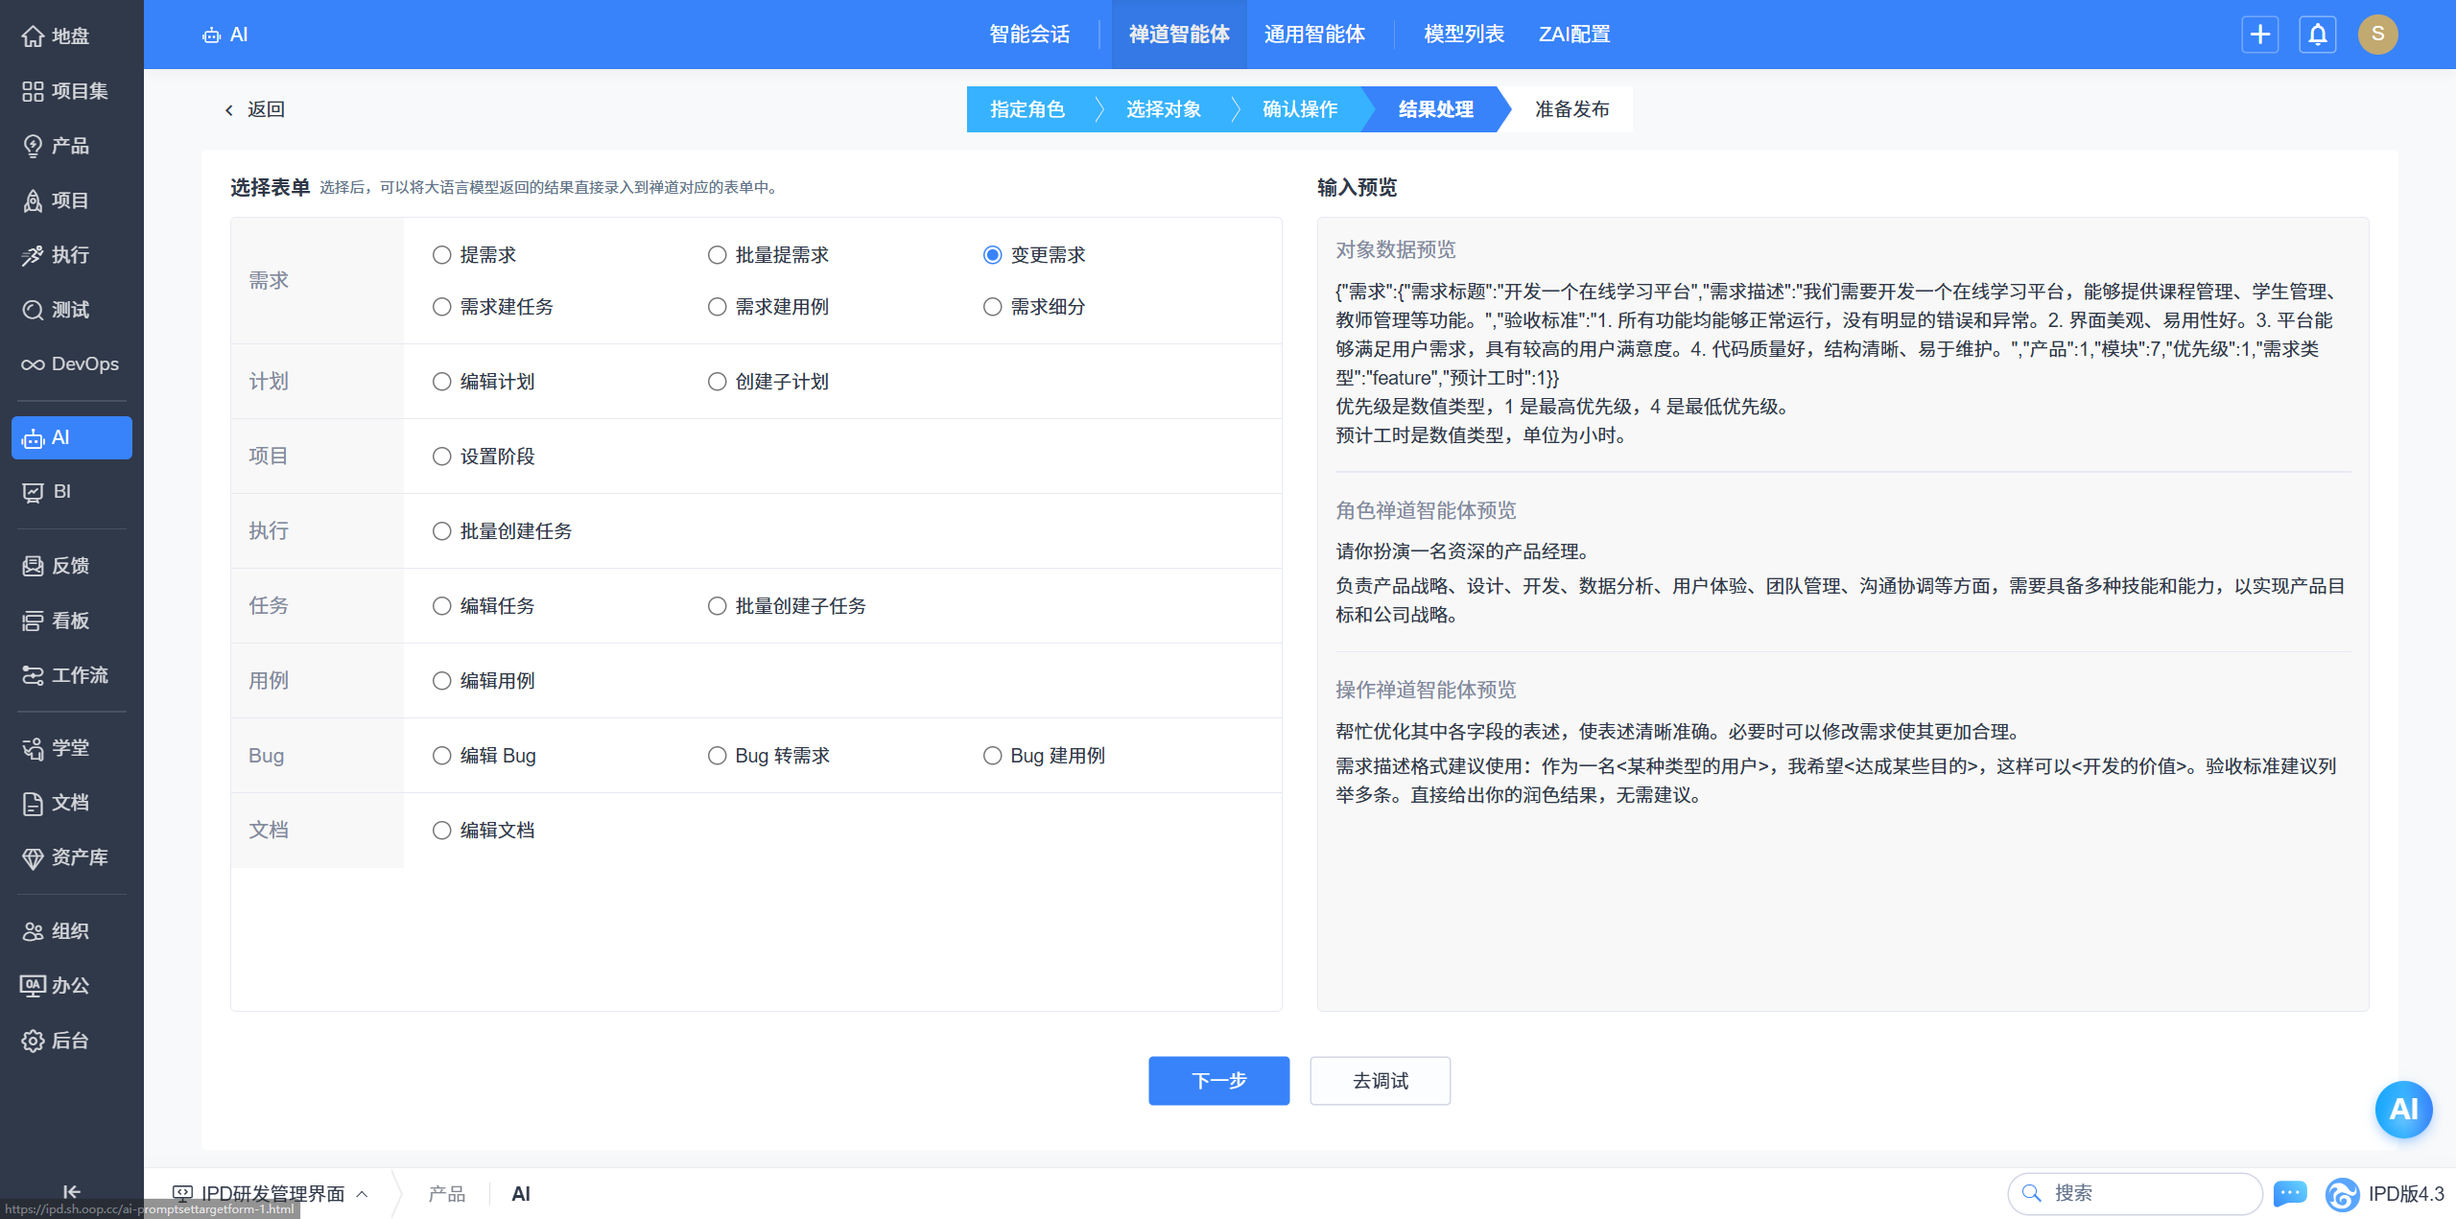The height and width of the screenshot is (1219, 2456).
Task: Switch to the 通用智能体 tab
Action: coord(1313,35)
